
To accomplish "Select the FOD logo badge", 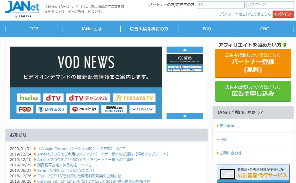I will click(25, 109).
